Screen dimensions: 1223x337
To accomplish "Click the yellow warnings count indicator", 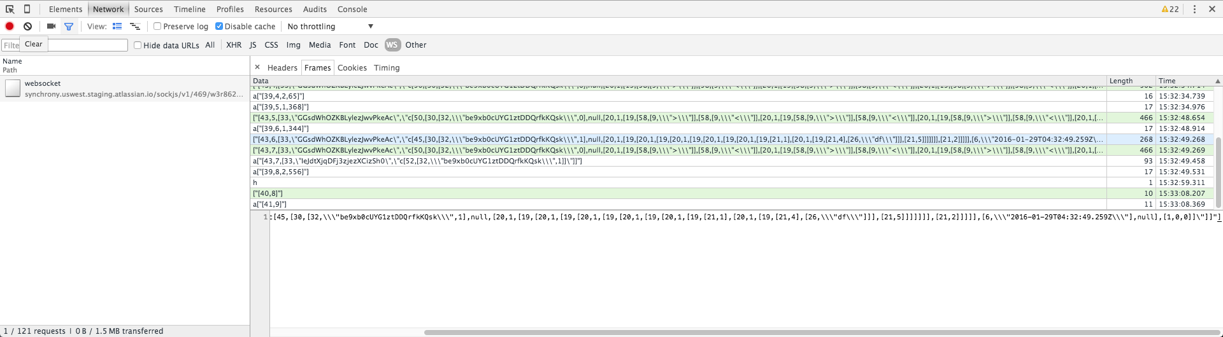I will click(x=1169, y=9).
